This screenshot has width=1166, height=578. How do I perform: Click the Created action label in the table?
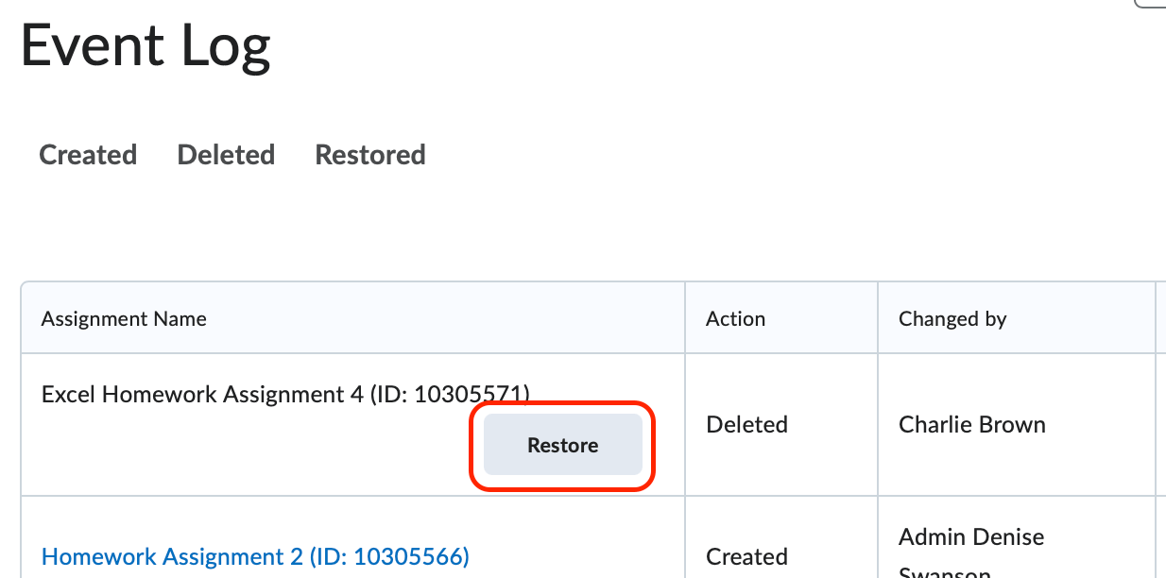point(746,556)
